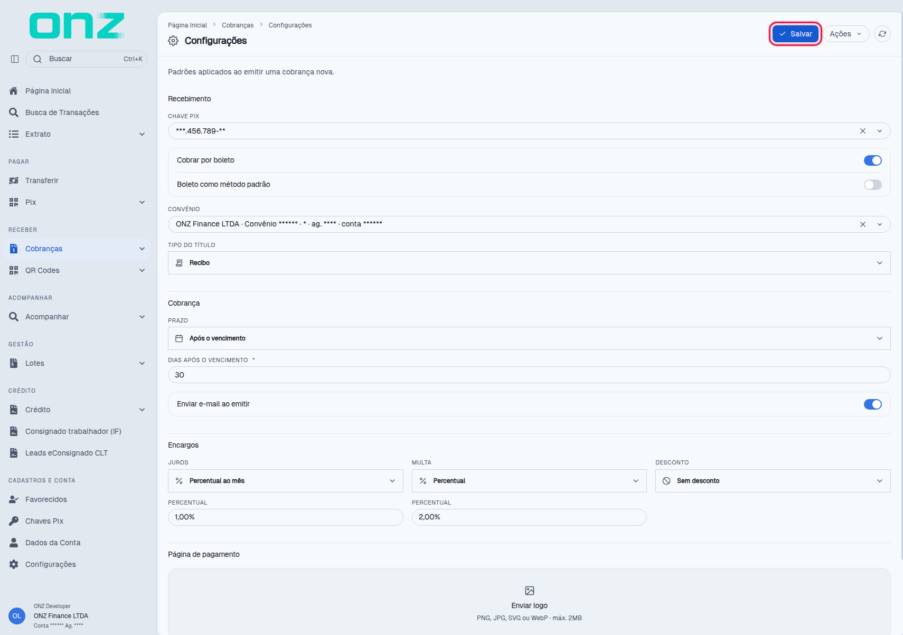Click the Buscar search field

pos(86,59)
